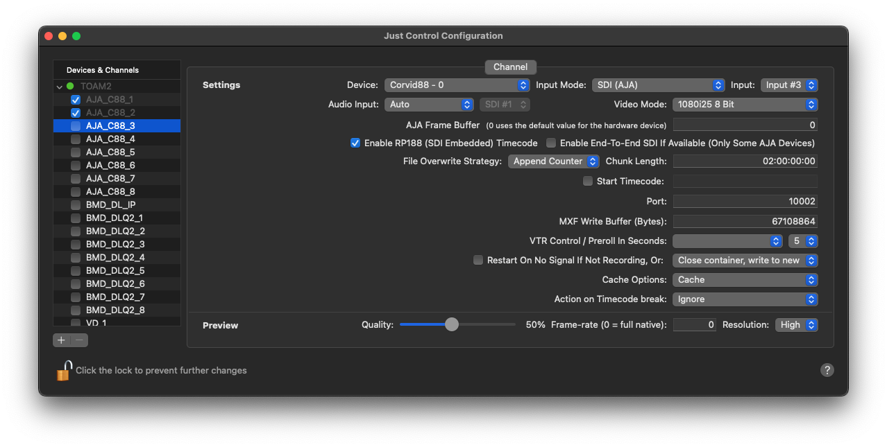Open the Input dropdown showing Input #3
This screenshot has width=887, height=447.
tap(789, 85)
